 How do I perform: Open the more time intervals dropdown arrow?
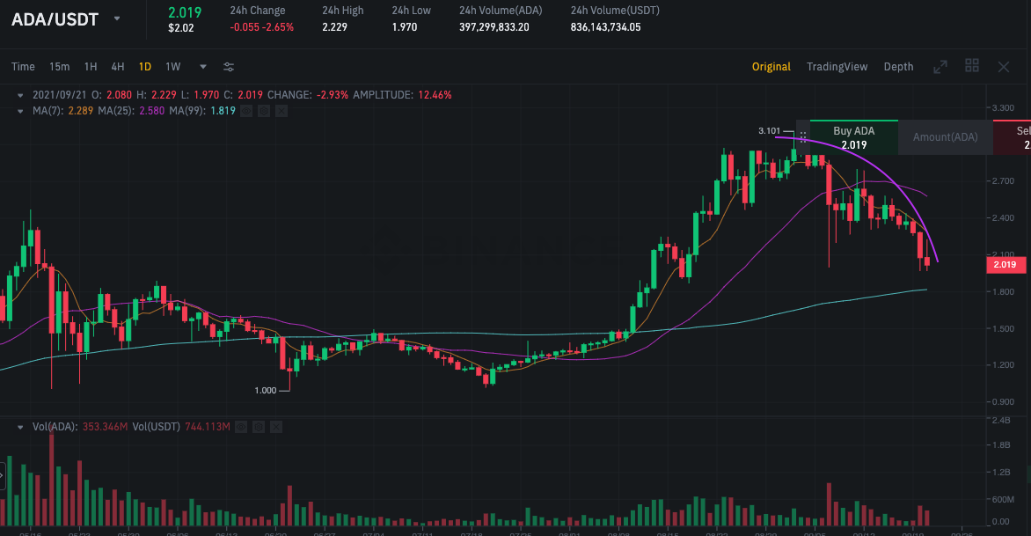(203, 67)
